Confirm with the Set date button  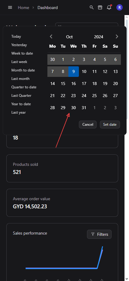coord(110,125)
